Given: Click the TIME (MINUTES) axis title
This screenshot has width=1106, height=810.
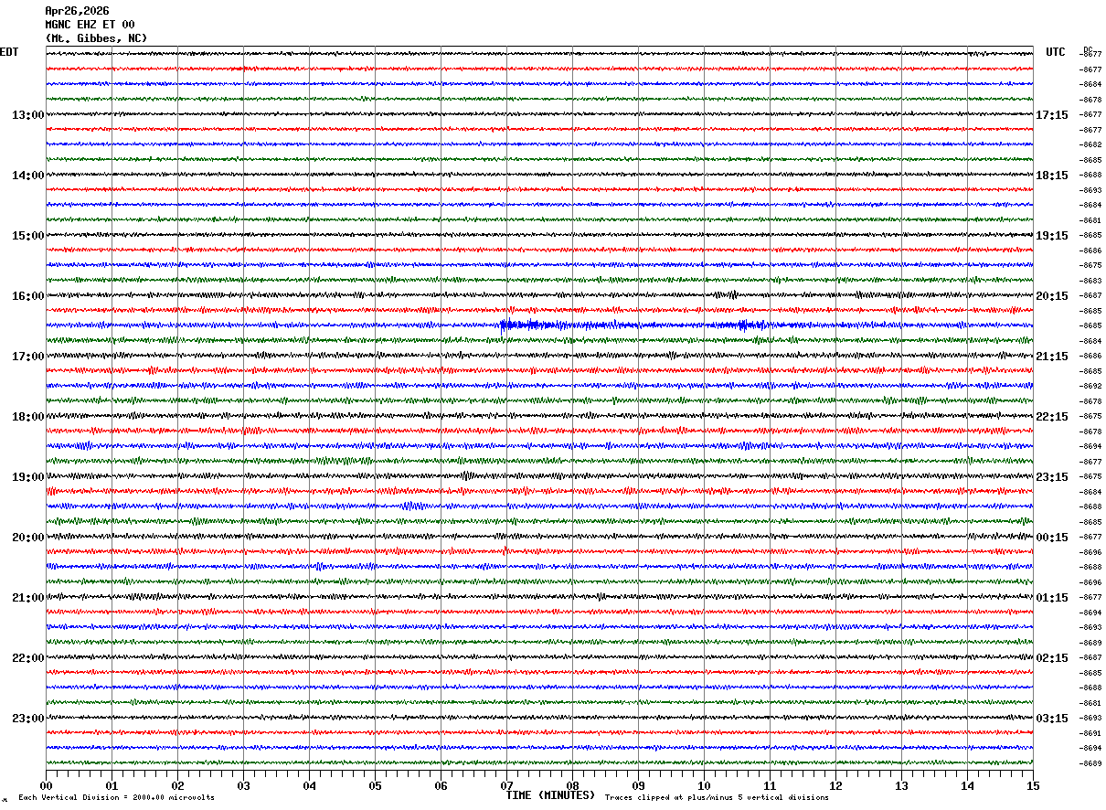Looking at the screenshot, I should [550, 795].
